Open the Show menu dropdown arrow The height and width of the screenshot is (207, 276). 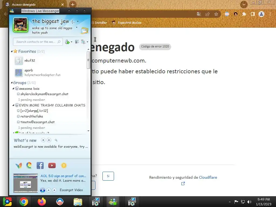point(88,42)
